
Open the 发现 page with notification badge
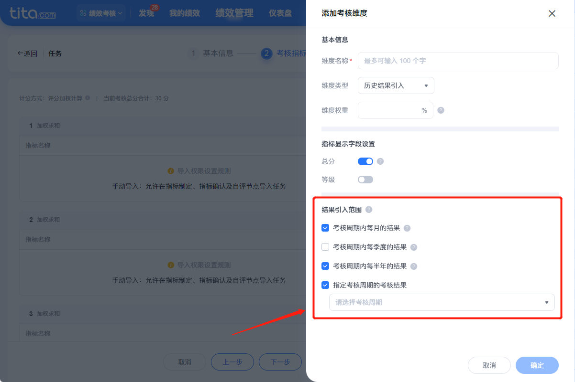click(x=147, y=13)
